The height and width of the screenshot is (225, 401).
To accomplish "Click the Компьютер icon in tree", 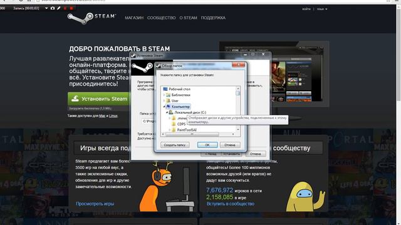I will 169,106.
